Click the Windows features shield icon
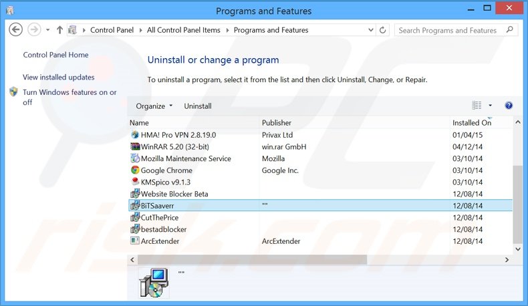This screenshot has height=306, width=528. pos(13,92)
